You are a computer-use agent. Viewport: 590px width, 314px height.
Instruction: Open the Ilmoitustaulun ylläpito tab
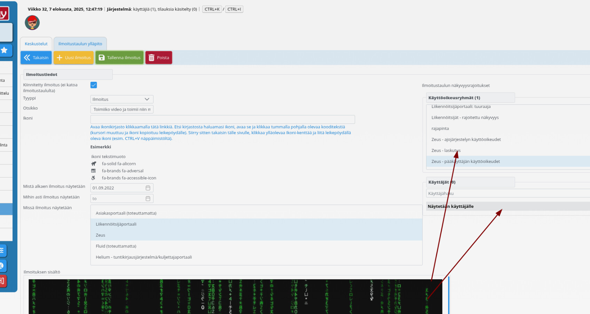[80, 44]
